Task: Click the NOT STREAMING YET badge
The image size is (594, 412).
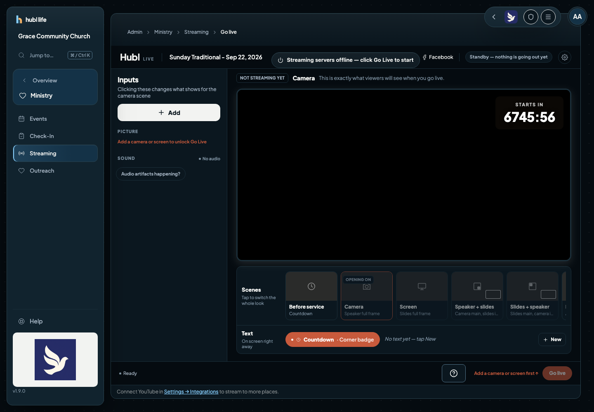Action: point(262,78)
